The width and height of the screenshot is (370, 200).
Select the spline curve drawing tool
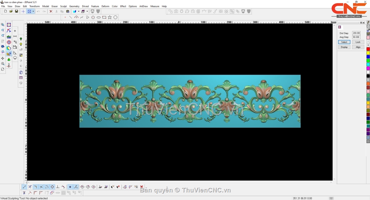82,18
